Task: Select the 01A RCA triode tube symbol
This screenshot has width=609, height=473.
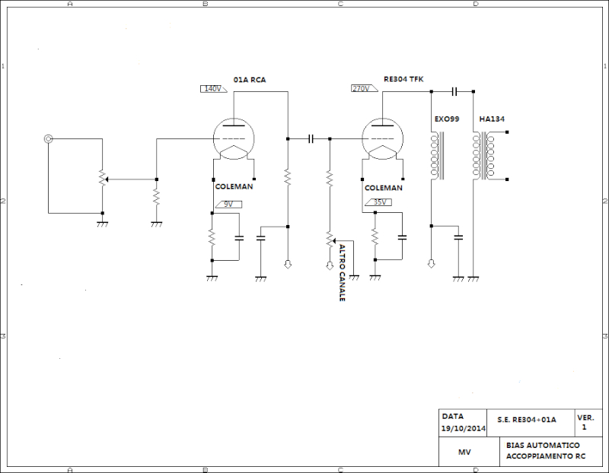Action: tap(234, 139)
